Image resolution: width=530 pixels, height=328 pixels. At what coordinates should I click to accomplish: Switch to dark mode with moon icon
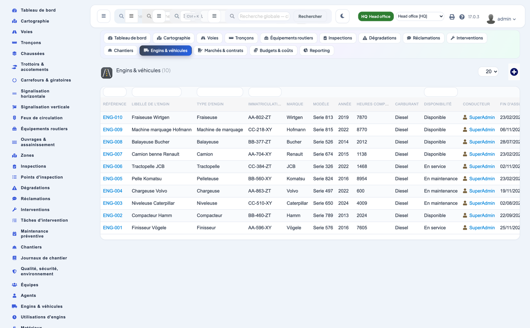(x=342, y=16)
